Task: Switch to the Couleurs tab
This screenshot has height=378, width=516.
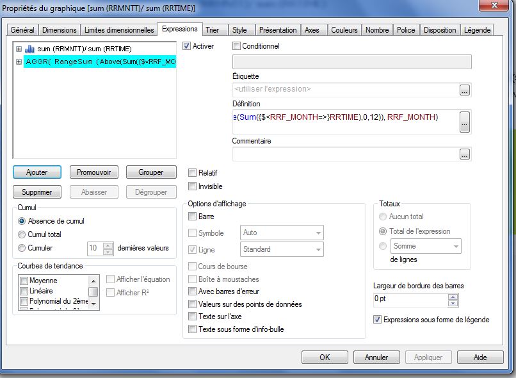Action: tap(344, 30)
